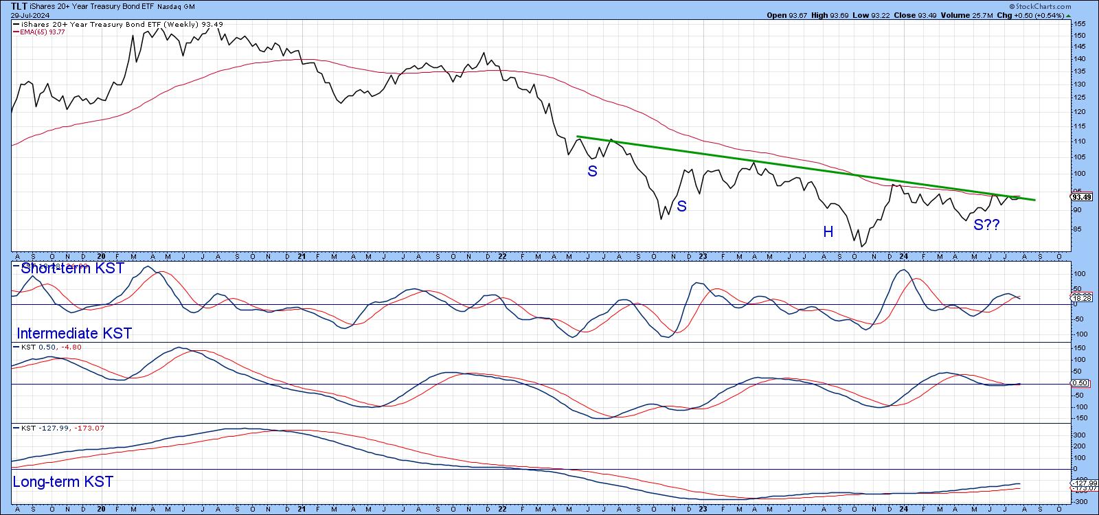Click the black line marker in price legend
Viewport: 1099px width, 515px height.
pyautogui.click(x=16, y=24)
